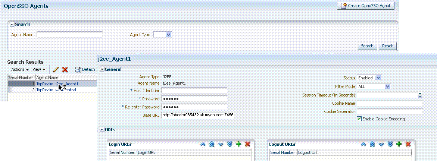Collapse the URLs section
The image size is (437, 161).
tap(102, 130)
